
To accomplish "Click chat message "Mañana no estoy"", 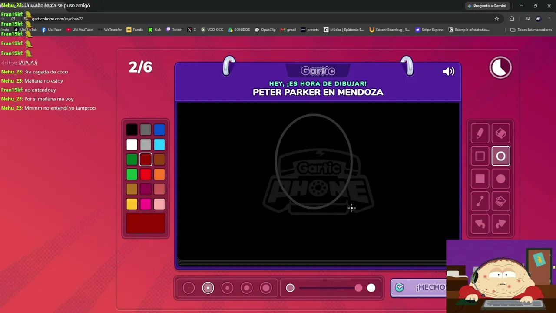I will pos(43,81).
